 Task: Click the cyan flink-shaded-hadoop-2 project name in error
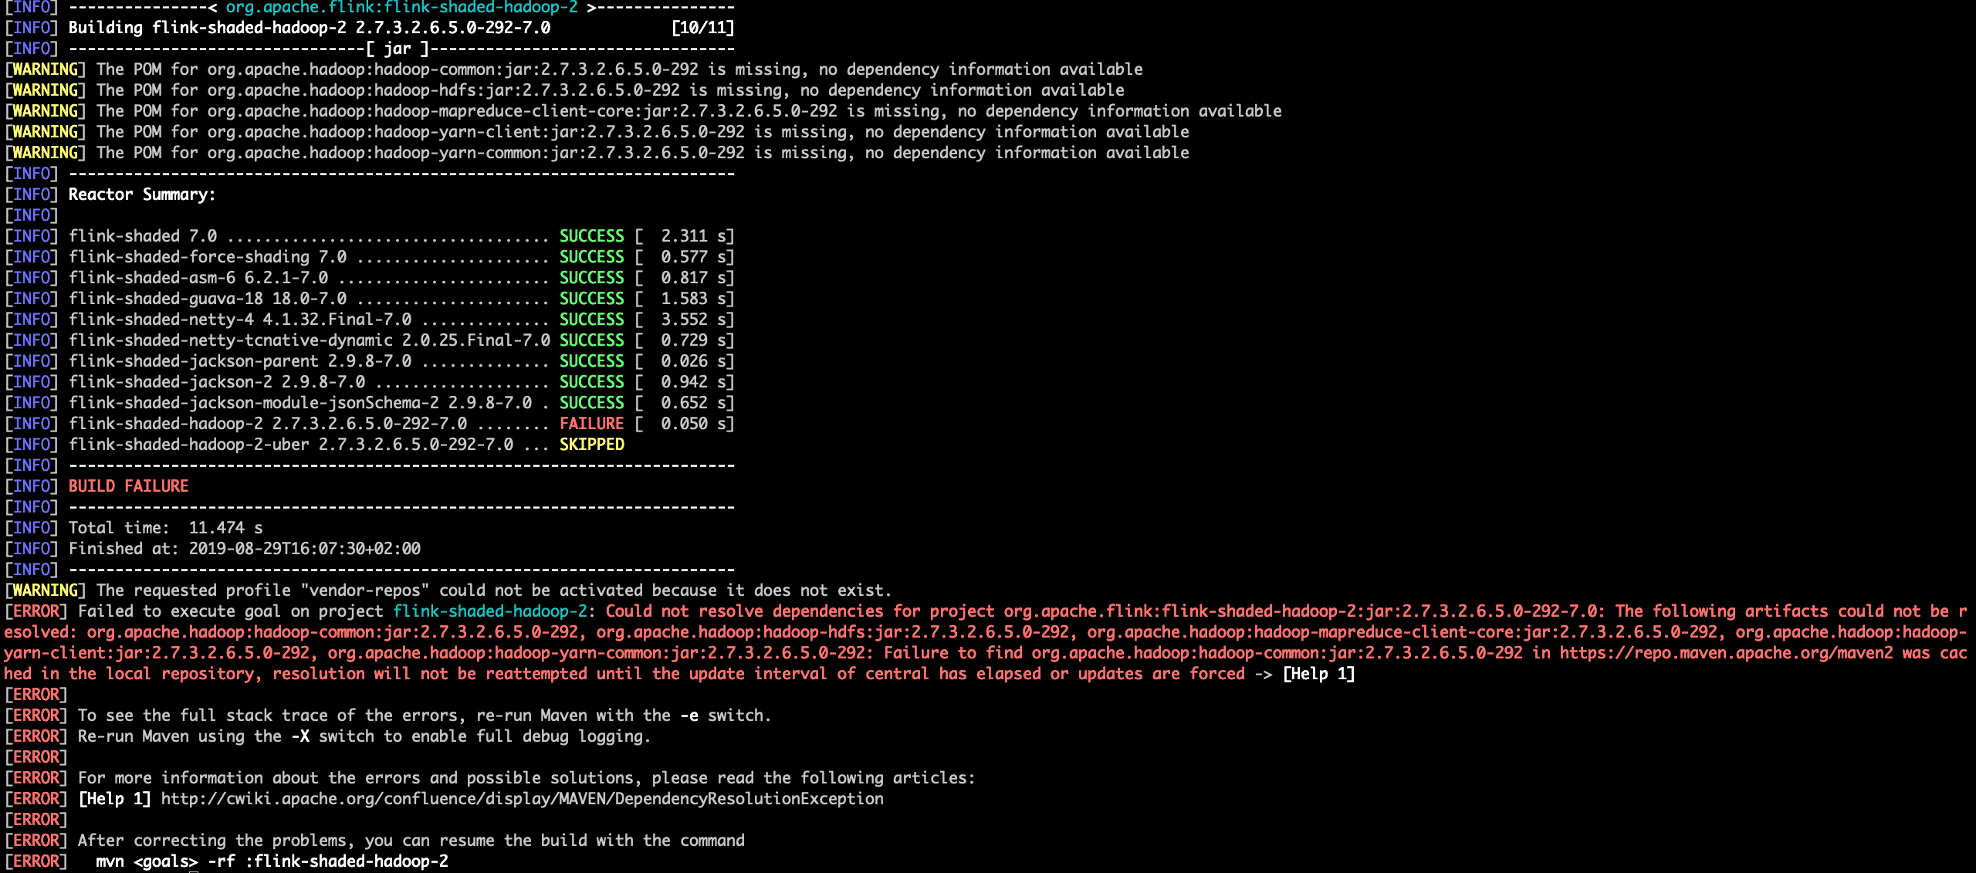[x=490, y=611]
